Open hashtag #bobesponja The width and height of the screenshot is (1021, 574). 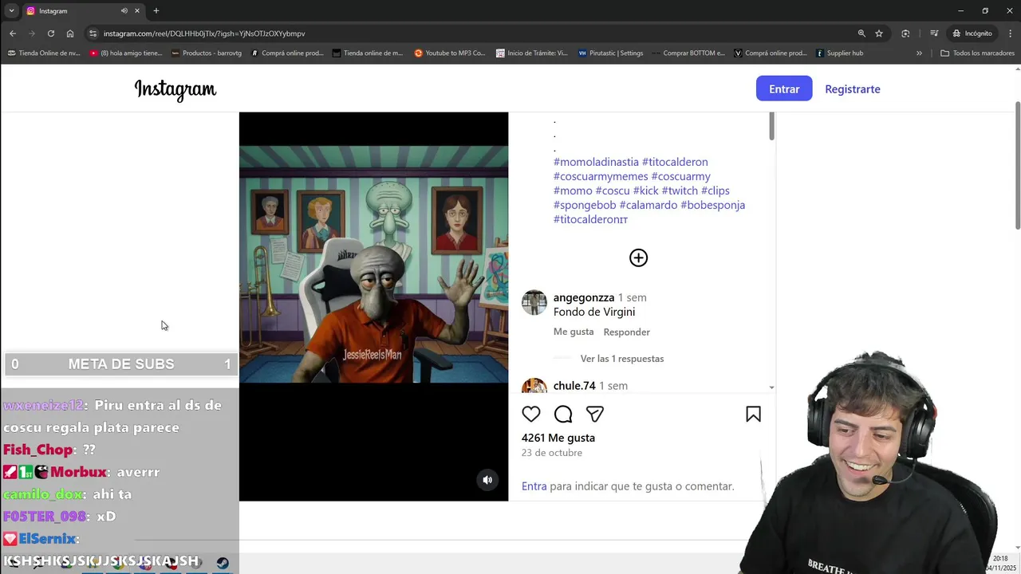[712, 205]
